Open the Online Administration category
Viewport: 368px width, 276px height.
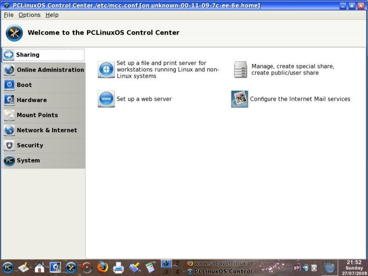coord(44,70)
